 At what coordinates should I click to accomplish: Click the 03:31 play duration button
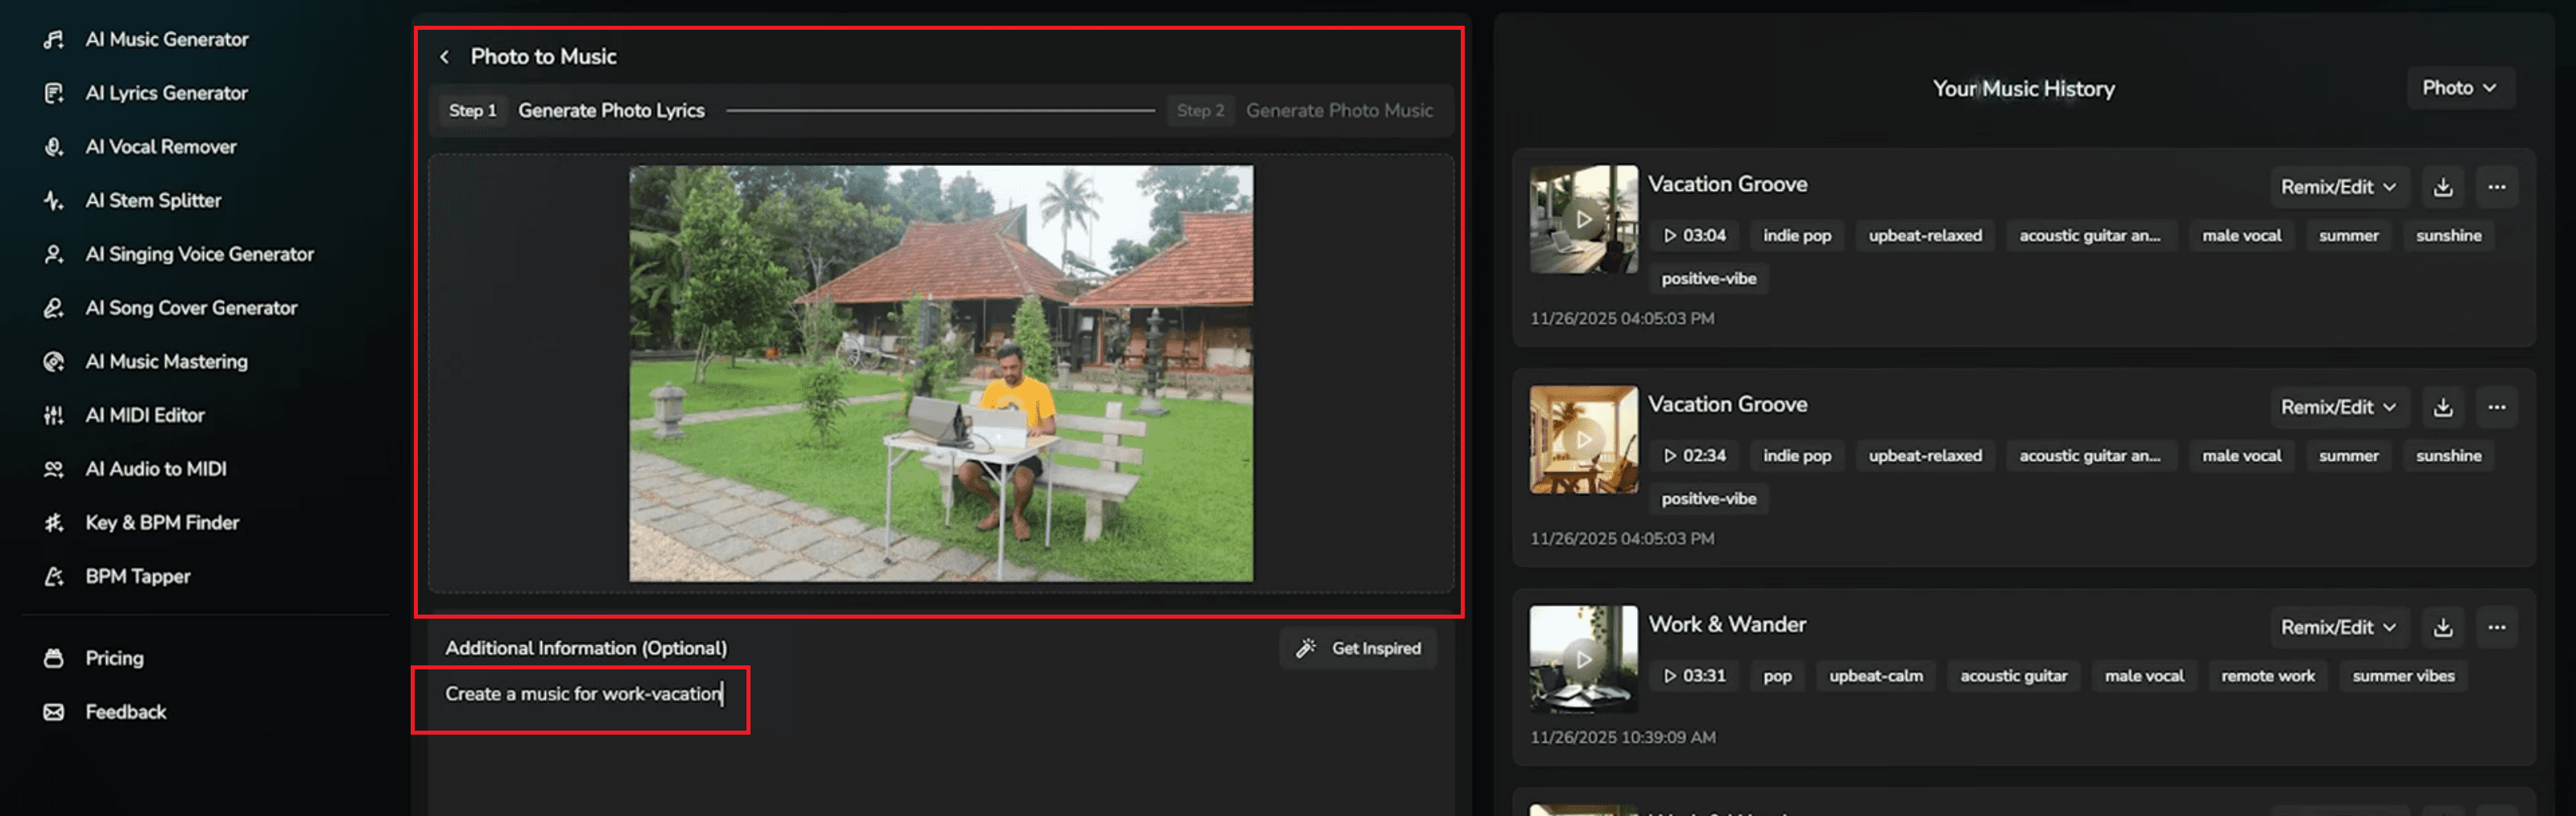coord(1695,676)
